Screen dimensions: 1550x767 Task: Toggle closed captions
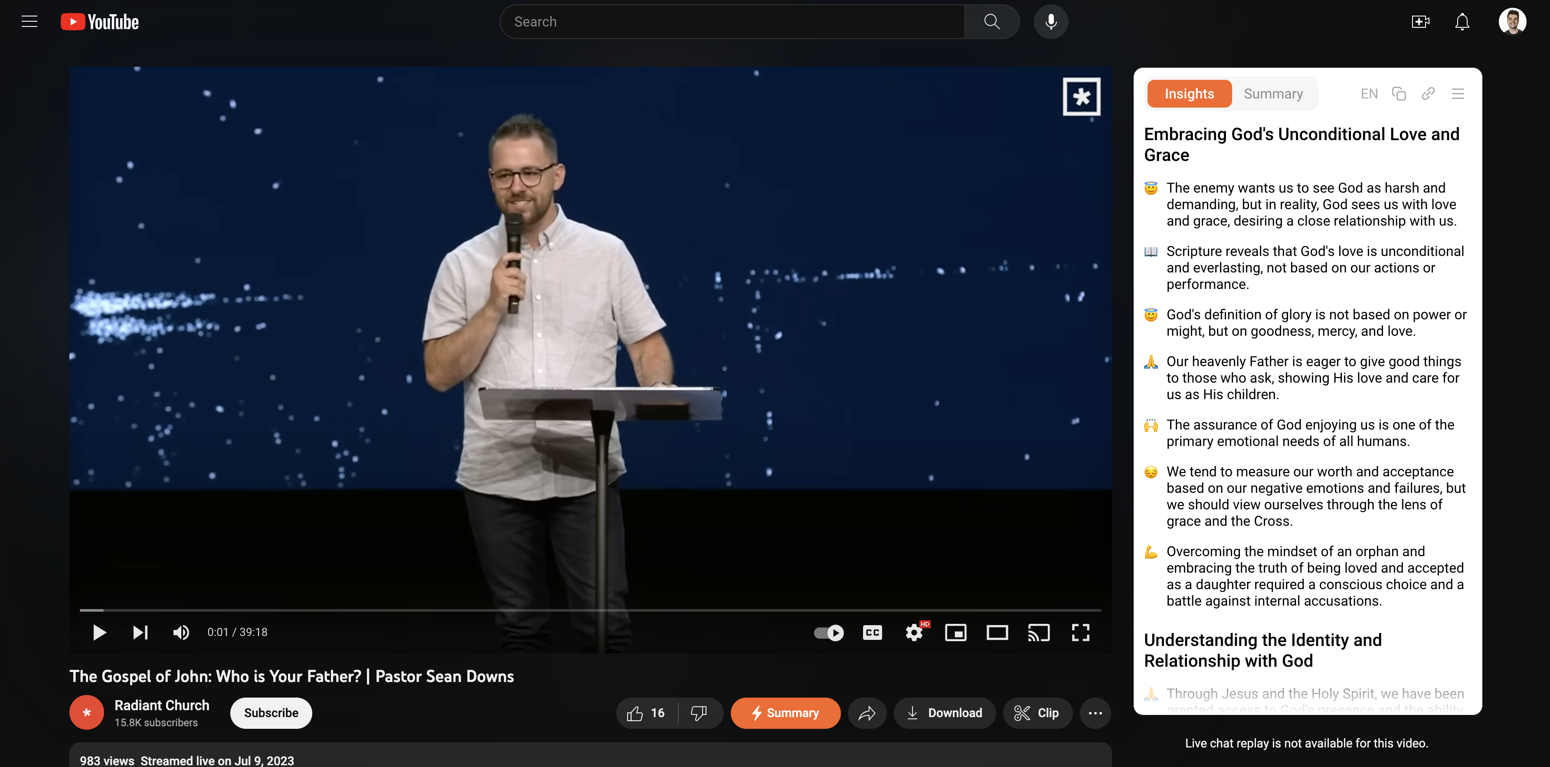872,632
